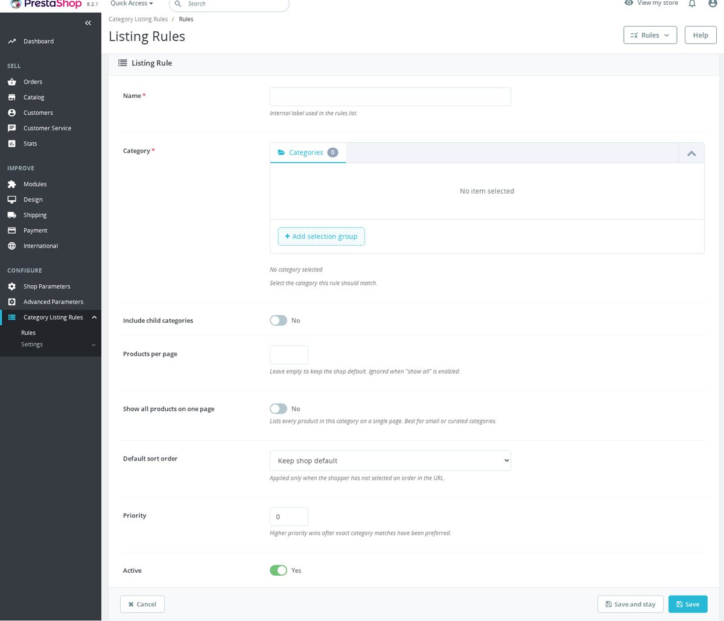Expand the Settings submenu chevron
Screen dimensions: 724x621
pos(94,345)
